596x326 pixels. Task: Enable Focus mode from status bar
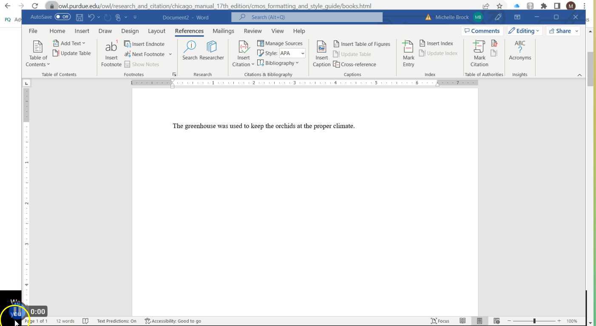[440, 321]
